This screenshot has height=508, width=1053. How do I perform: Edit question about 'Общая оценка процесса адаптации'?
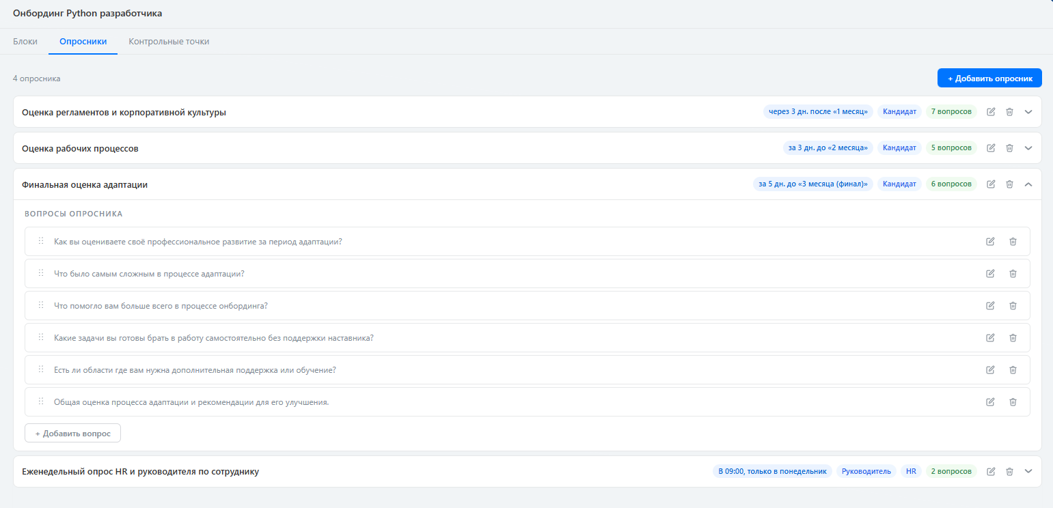point(990,402)
